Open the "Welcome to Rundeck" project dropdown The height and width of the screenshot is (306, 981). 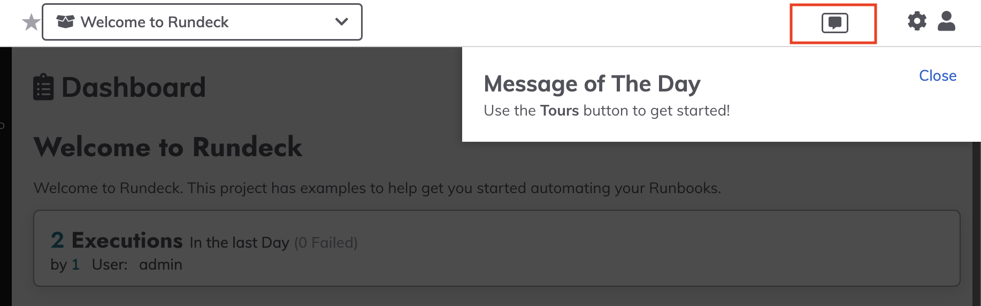tap(154, 22)
